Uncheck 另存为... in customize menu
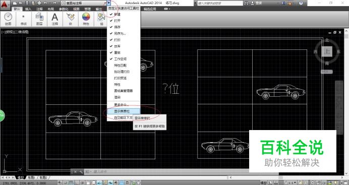 pyautogui.click(x=124, y=34)
